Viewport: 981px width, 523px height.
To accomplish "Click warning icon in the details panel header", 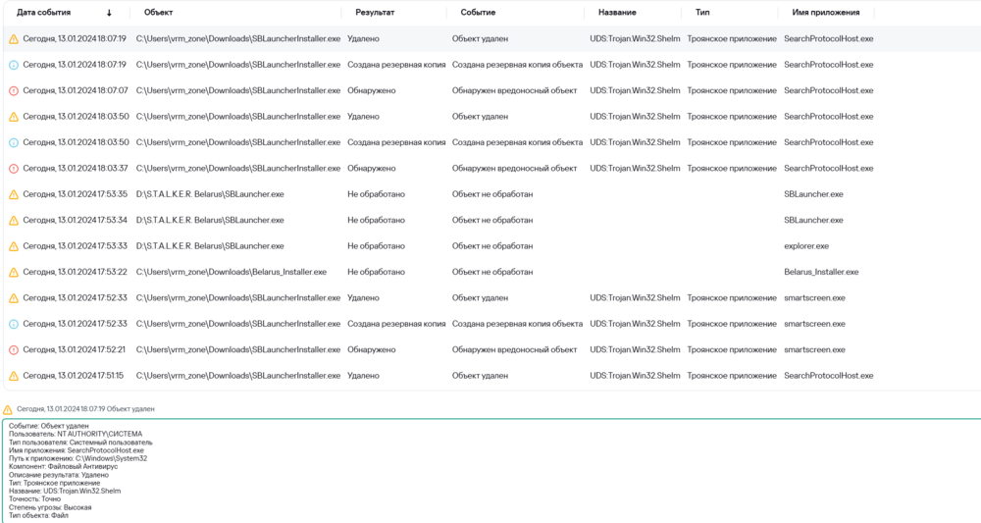I will click(x=8, y=410).
